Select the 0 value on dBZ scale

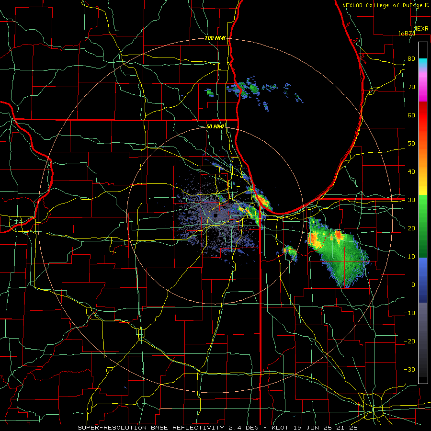tap(413, 285)
